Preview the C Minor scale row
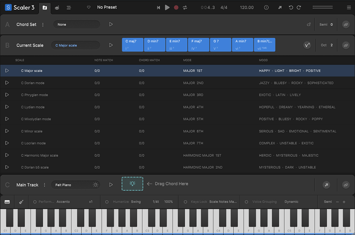Screen dimensions: 355x235 click(x=7, y=131)
